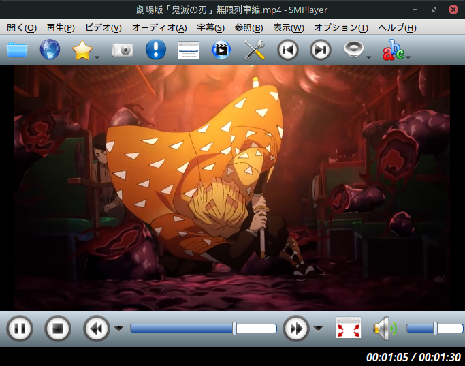This screenshot has width=465, height=366.
Task: Click the time display 00:01:05 / 00:01:30
Action: (x=413, y=357)
